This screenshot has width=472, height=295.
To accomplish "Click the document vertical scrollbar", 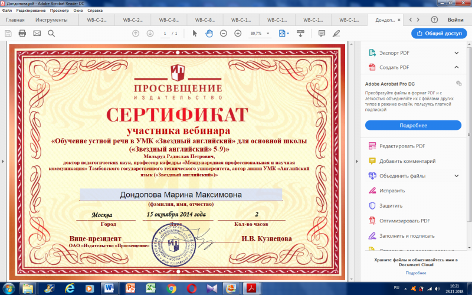I will pyautogui.click(x=351, y=161).
